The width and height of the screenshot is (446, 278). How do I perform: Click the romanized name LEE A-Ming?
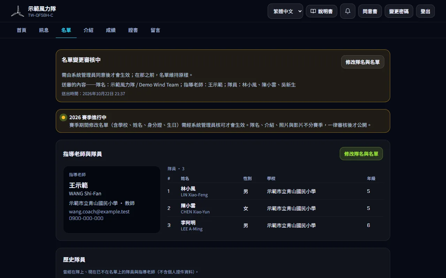tap(192, 229)
